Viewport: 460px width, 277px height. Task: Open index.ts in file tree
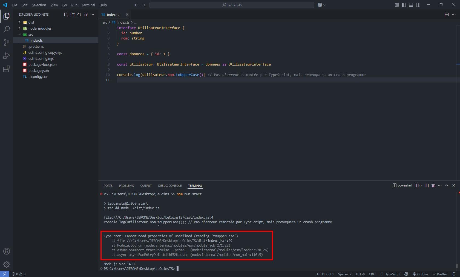point(56,40)
